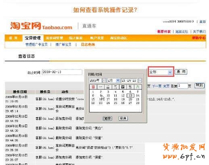The width and height of the screenshot is (209, 165).
Task: Select day 7 in the calendar
Action: pos(138,92)
